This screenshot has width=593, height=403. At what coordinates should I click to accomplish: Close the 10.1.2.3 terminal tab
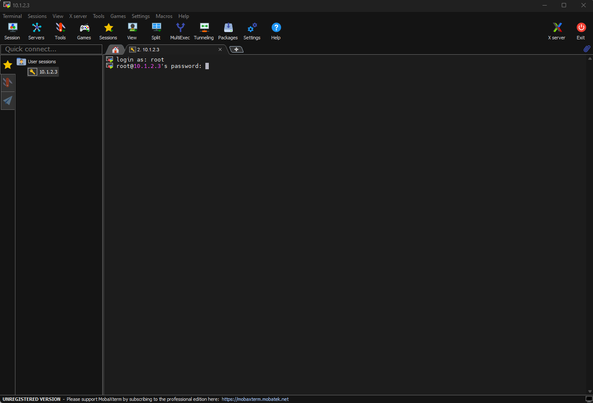[220, 50]
